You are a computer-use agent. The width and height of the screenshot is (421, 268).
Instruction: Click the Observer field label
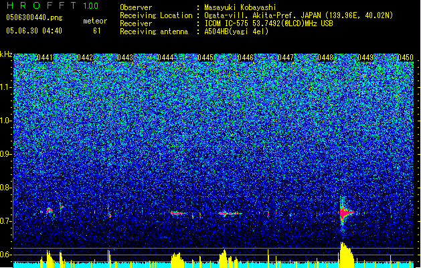pos(136,7)
